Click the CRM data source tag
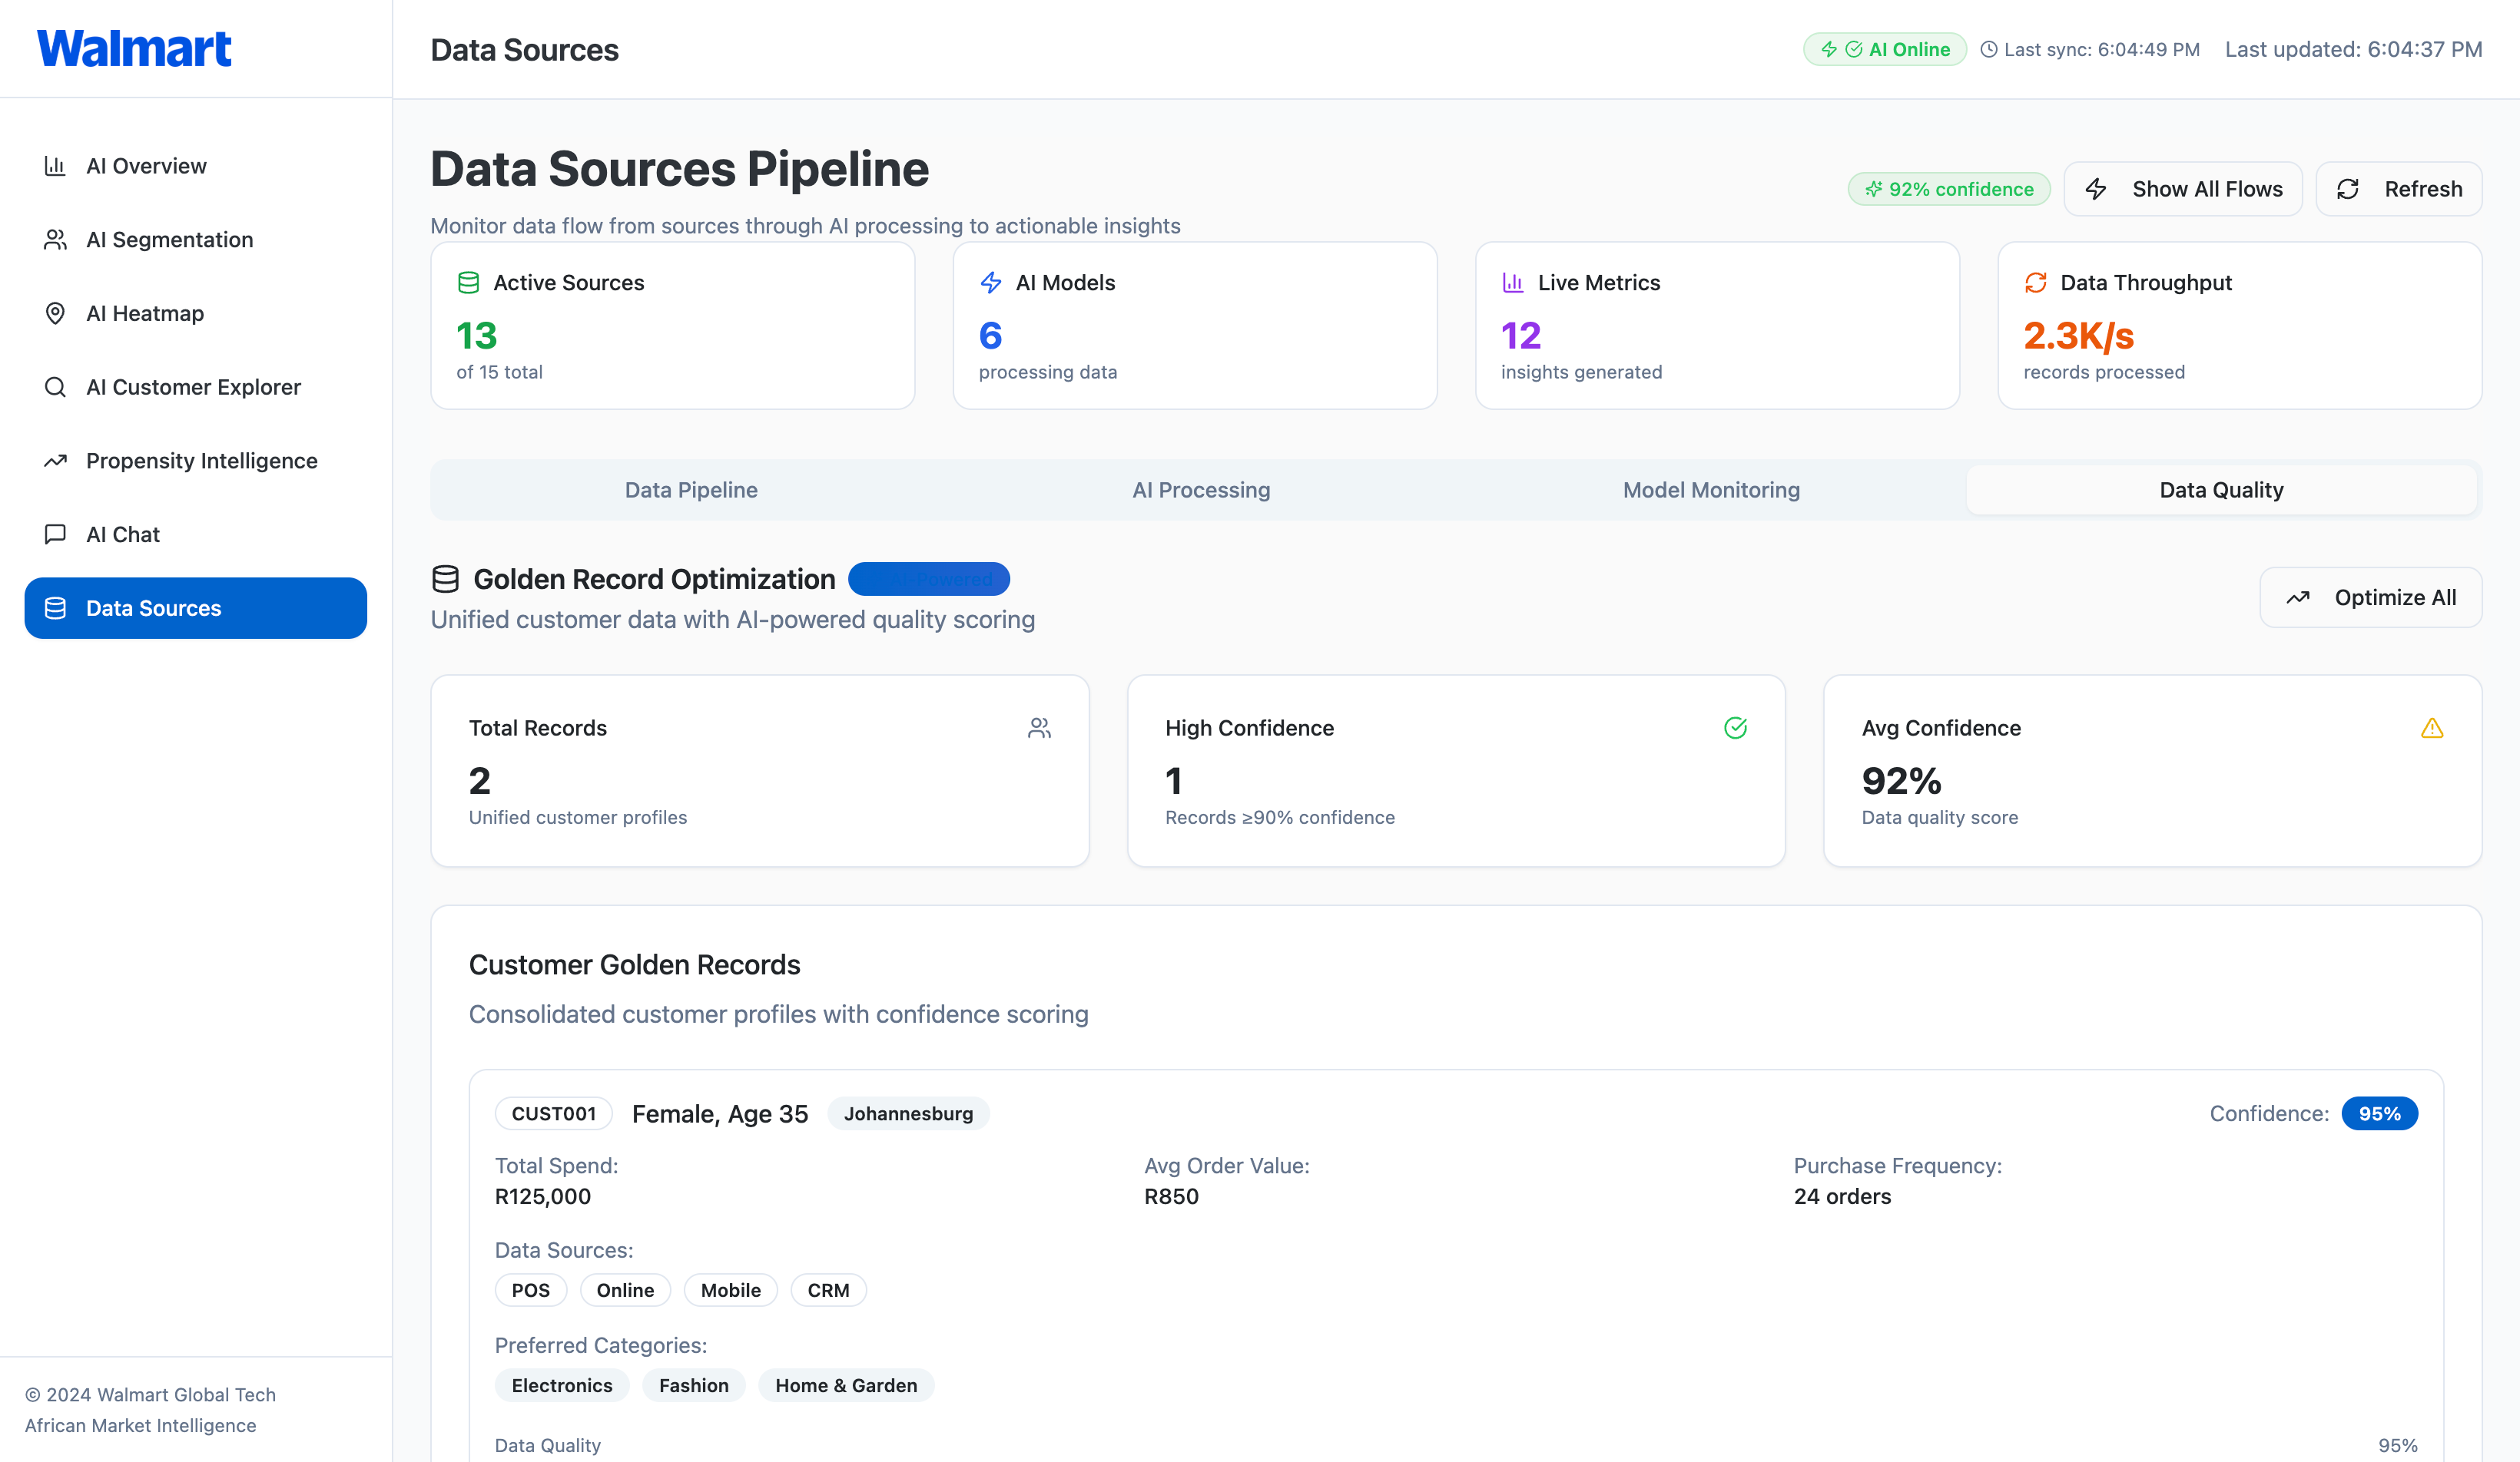Viewport: 2520px width, 1462px height. click(829, 1290)
